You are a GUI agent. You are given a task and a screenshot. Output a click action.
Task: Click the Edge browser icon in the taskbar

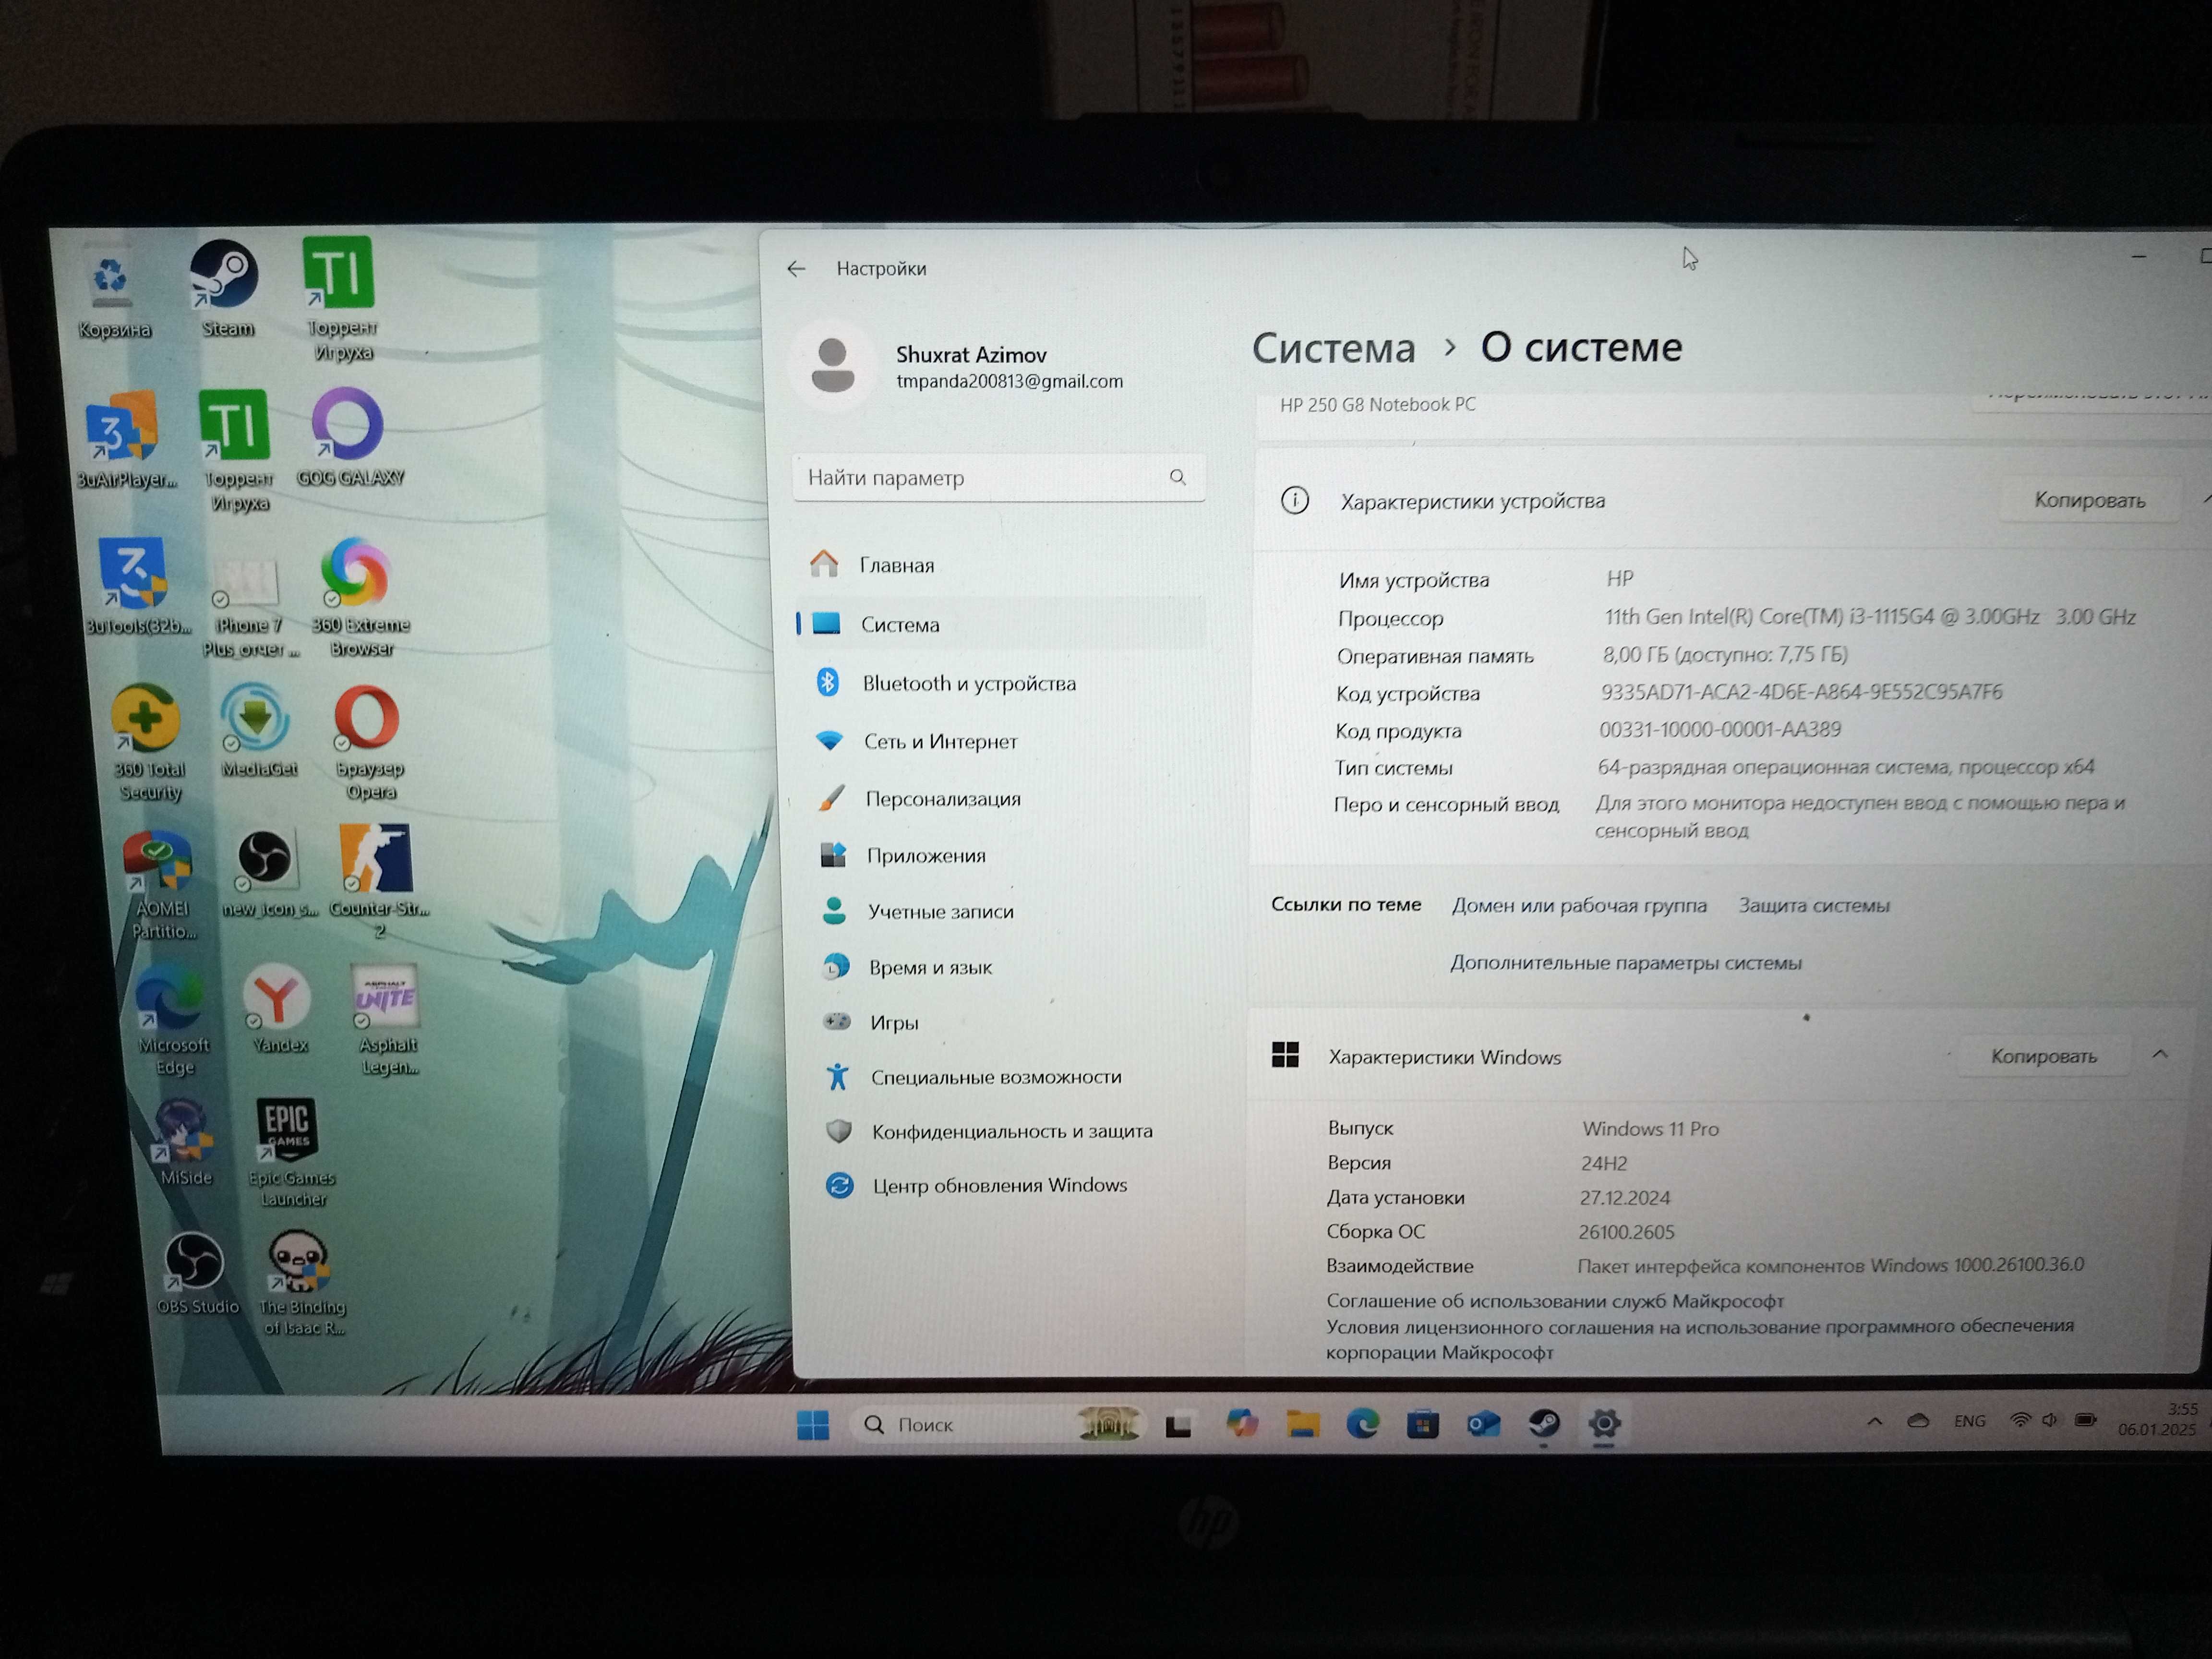[1362, 1424]
